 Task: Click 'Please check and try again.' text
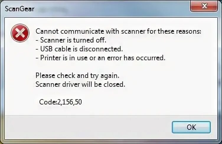[x=77, y=76]
